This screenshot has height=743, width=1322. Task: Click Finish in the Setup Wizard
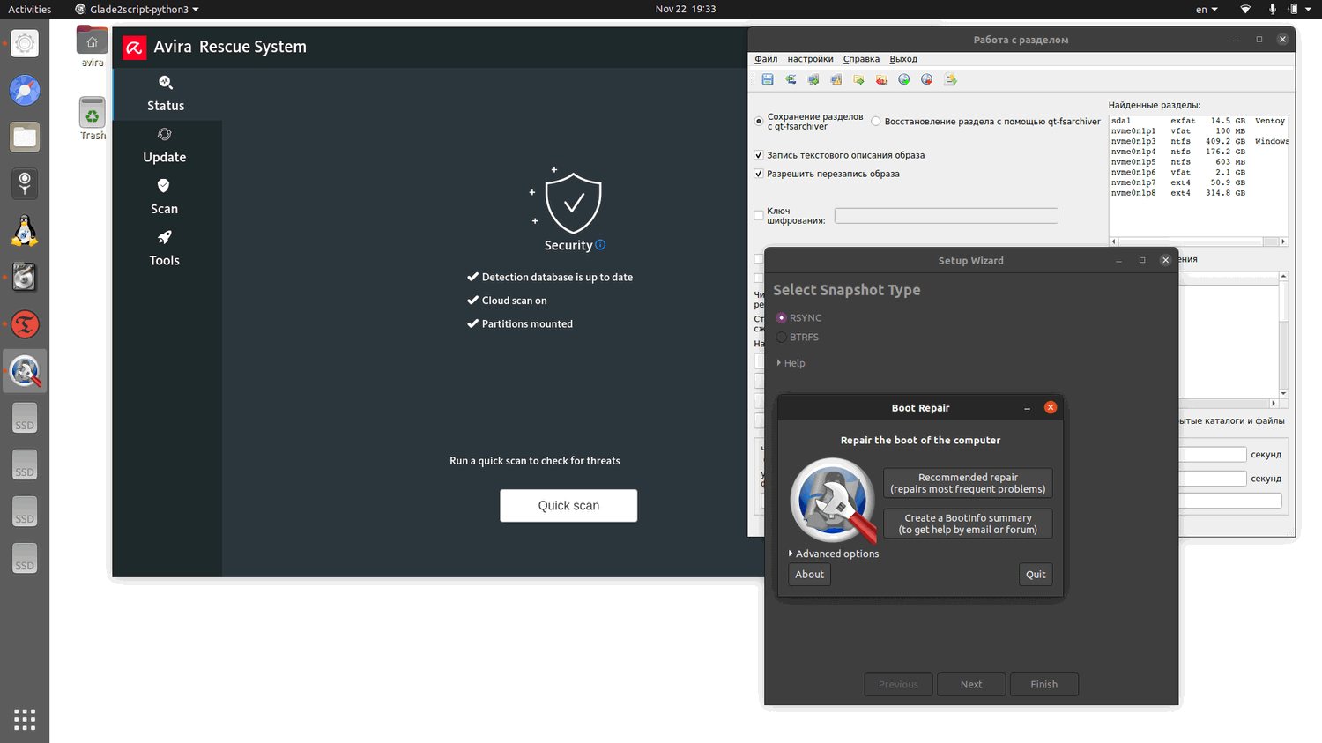point(1044,684)
